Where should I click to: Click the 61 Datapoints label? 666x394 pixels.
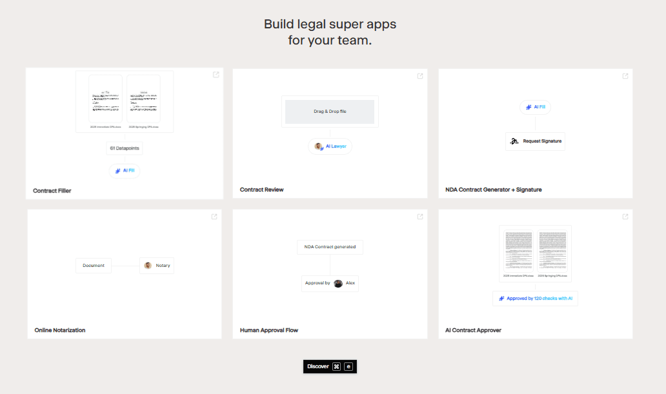point(125,148)
